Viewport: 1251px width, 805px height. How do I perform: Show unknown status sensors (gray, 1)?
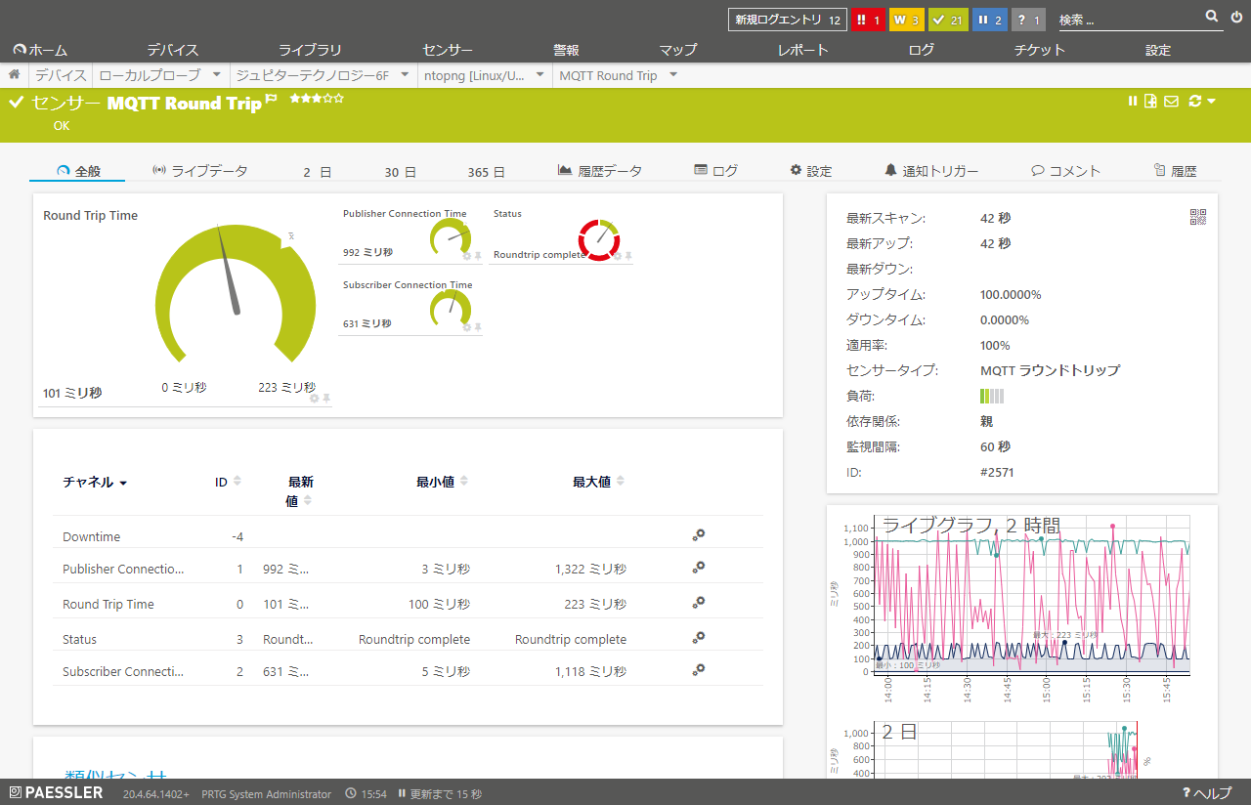click(x=1028, y=20)
